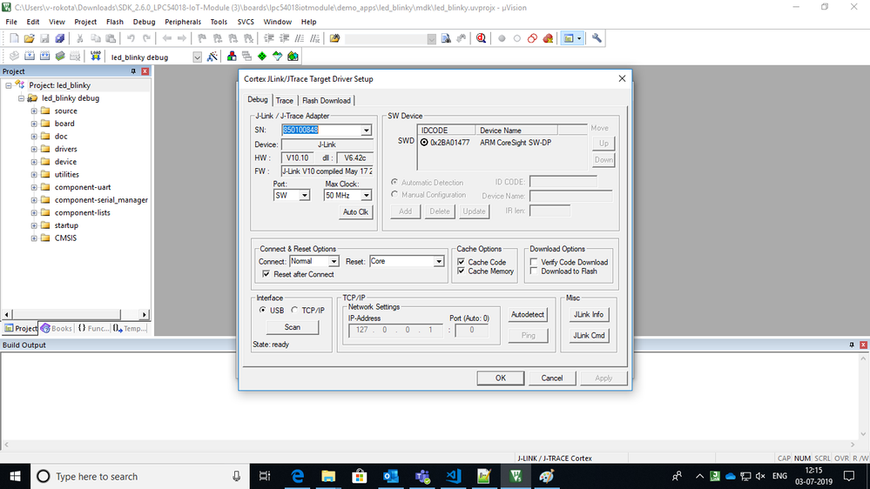This screenshot has height=489, width=870.
Task: Click the Find in Files icon
Action: (334, 38)
